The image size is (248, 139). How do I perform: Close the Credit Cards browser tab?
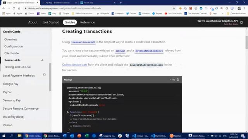(38, 3)
